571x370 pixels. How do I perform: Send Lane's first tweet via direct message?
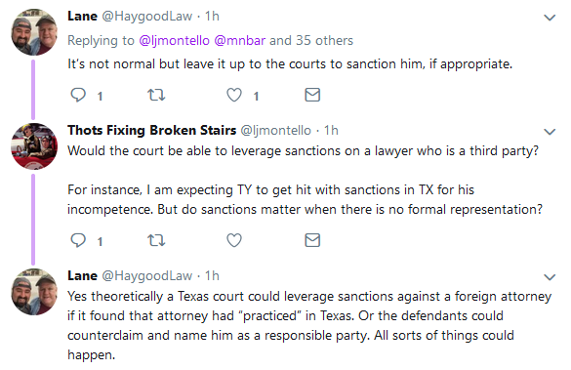312,95
